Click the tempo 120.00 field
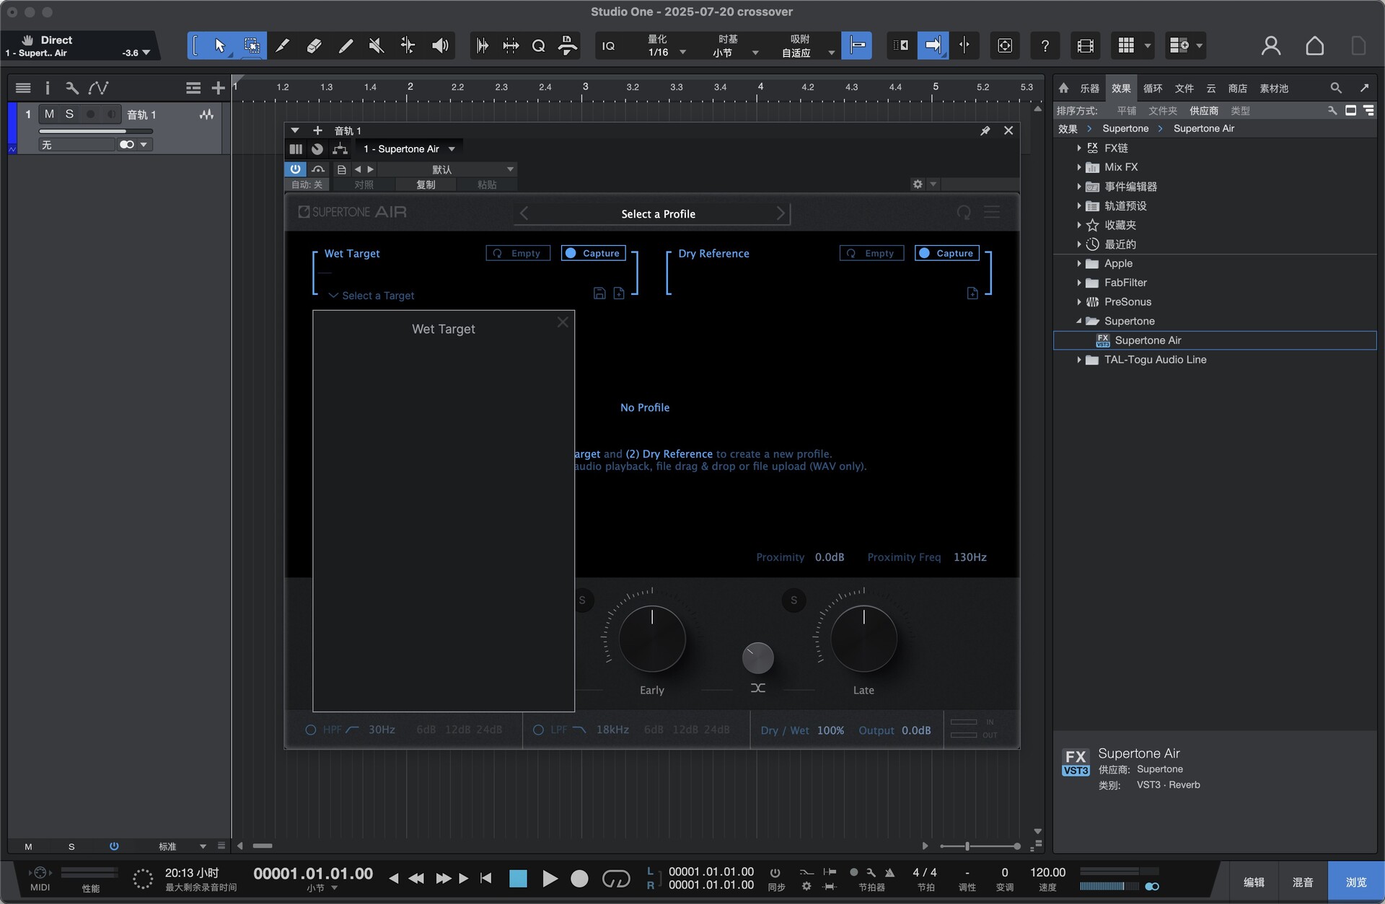1385x904 pixels. pyautogui.click(x=1047, y=872)
